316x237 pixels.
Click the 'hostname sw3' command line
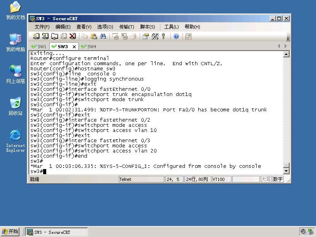coord(73,68)
